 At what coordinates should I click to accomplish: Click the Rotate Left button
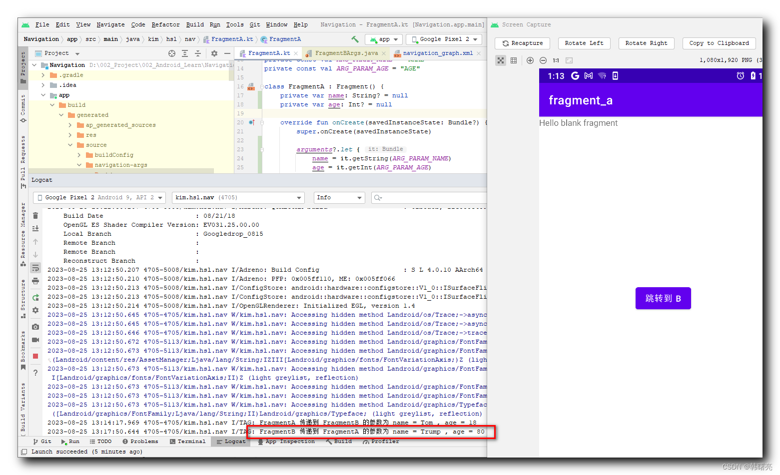pos(584,43)
